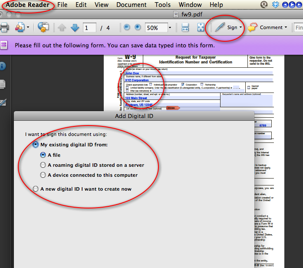The image size is (303, 268).
Task: Open the page thumbnails sidebar icon
Action: tap(3, 84)
